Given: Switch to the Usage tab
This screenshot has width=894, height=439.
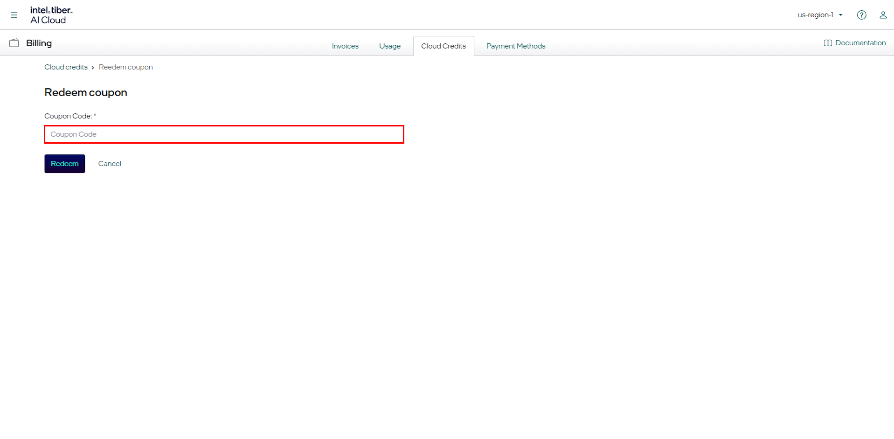Looking at the screenshot, I should pyautogui.click(x=390, y=46).
